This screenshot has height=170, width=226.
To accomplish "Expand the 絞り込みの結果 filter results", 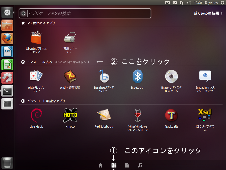I will [208, 13].
